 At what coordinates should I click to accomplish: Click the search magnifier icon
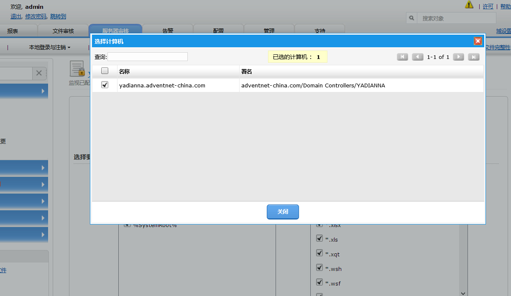pyautogui.click(x=412, y=18)
